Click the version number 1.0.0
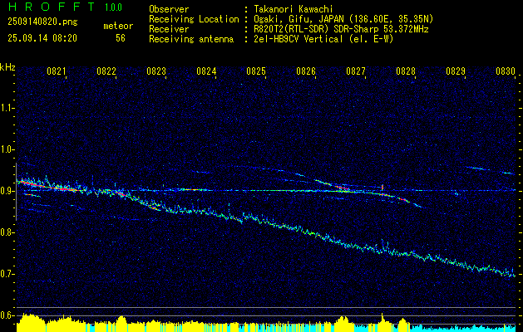 tap(113, 7)
